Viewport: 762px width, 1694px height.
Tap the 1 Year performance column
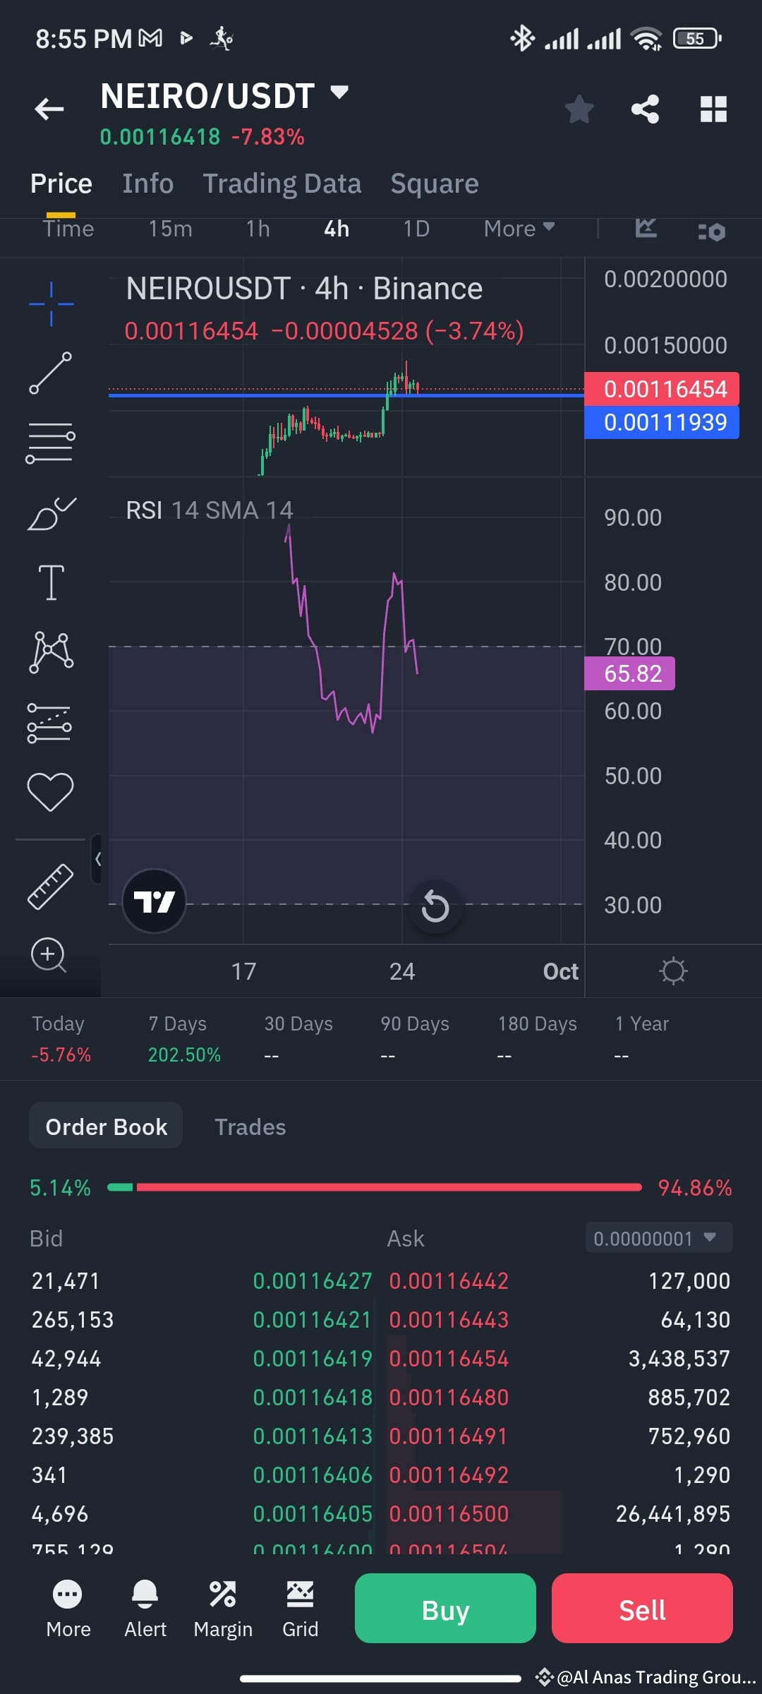click(x=641, y=1039)
